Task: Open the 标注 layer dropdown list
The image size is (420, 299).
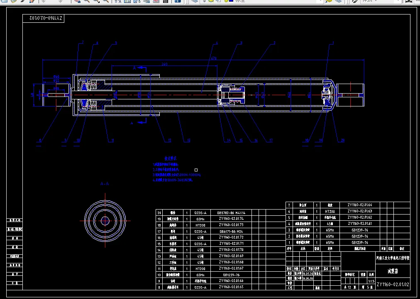Action: [320, 1]
